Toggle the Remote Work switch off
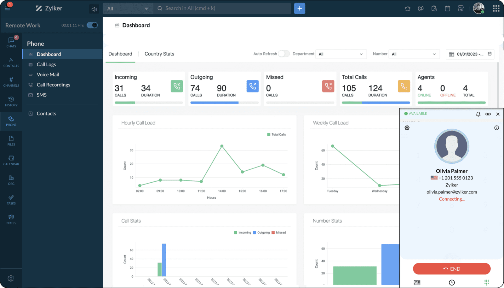Image resolution: width=504 pixels, height=288 pixels. pos(91,25)
